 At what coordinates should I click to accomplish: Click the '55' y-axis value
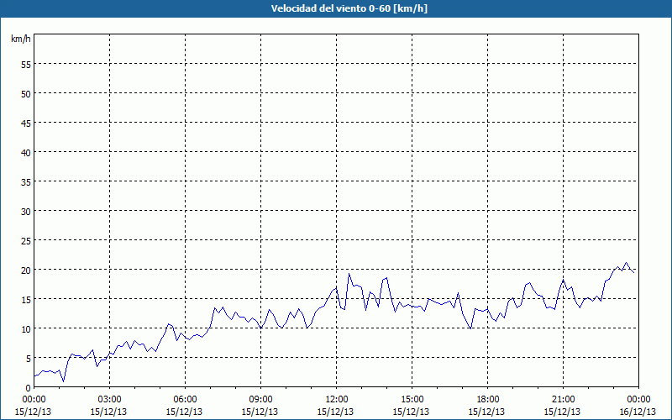(26, 64)
